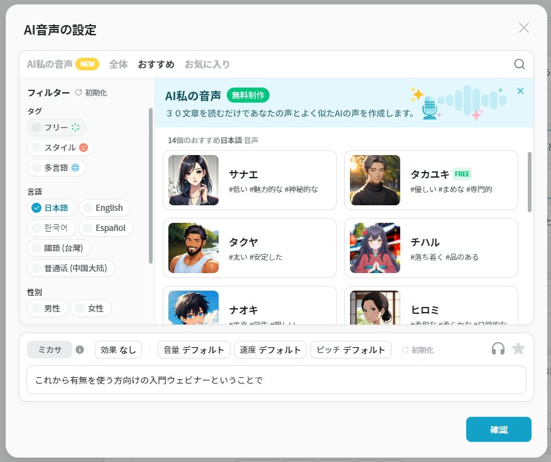The height and width of the screenshot is (462, 551).
Task: Close the AI音声の設定 dialog
Action: coord(523,28)
